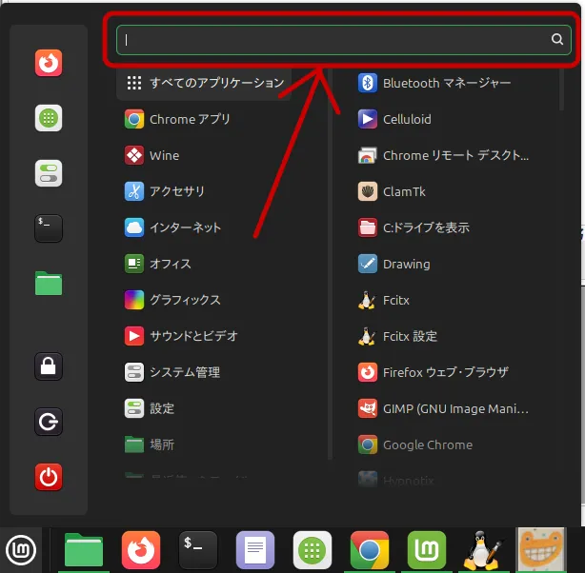Click the logout icon in sidebar
This screenshot has height=573, width=585.
pos(49,421)
